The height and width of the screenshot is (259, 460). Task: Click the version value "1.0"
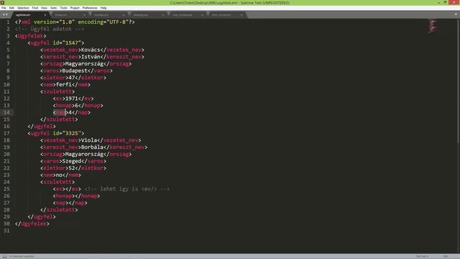(67, 22)
